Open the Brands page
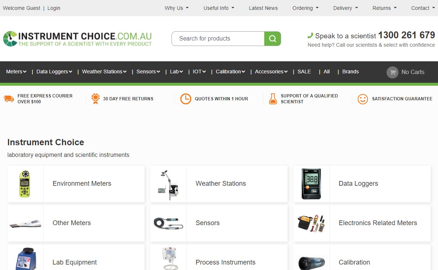Screen dimensions: 438x270 pos(350,72)
